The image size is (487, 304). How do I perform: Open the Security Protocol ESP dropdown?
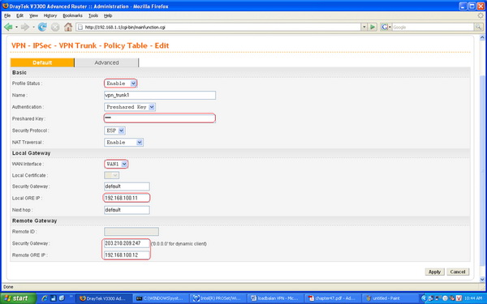point(114,131)
